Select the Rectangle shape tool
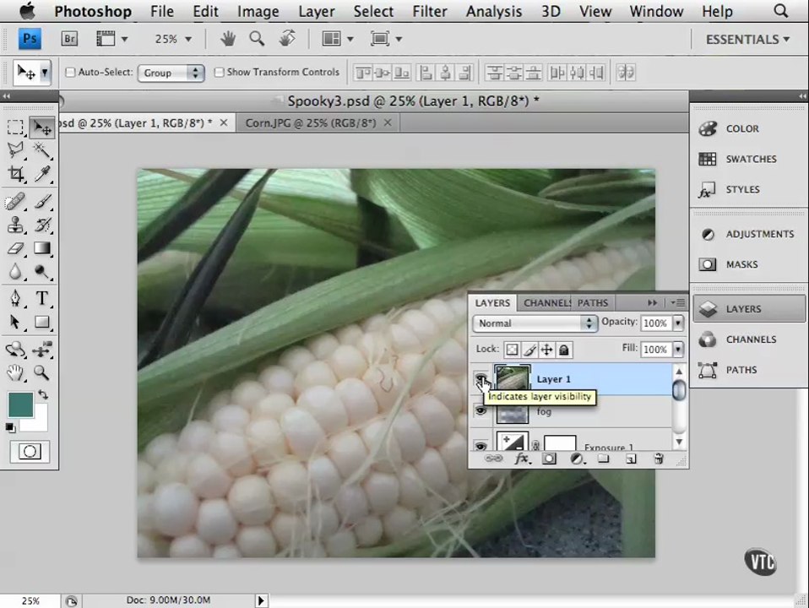The width and height of the screenshot is (809, 608). [x=42, y=322]
